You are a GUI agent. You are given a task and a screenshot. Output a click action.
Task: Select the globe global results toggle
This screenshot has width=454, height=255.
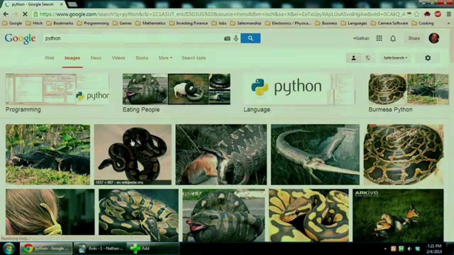coord(368,58)
